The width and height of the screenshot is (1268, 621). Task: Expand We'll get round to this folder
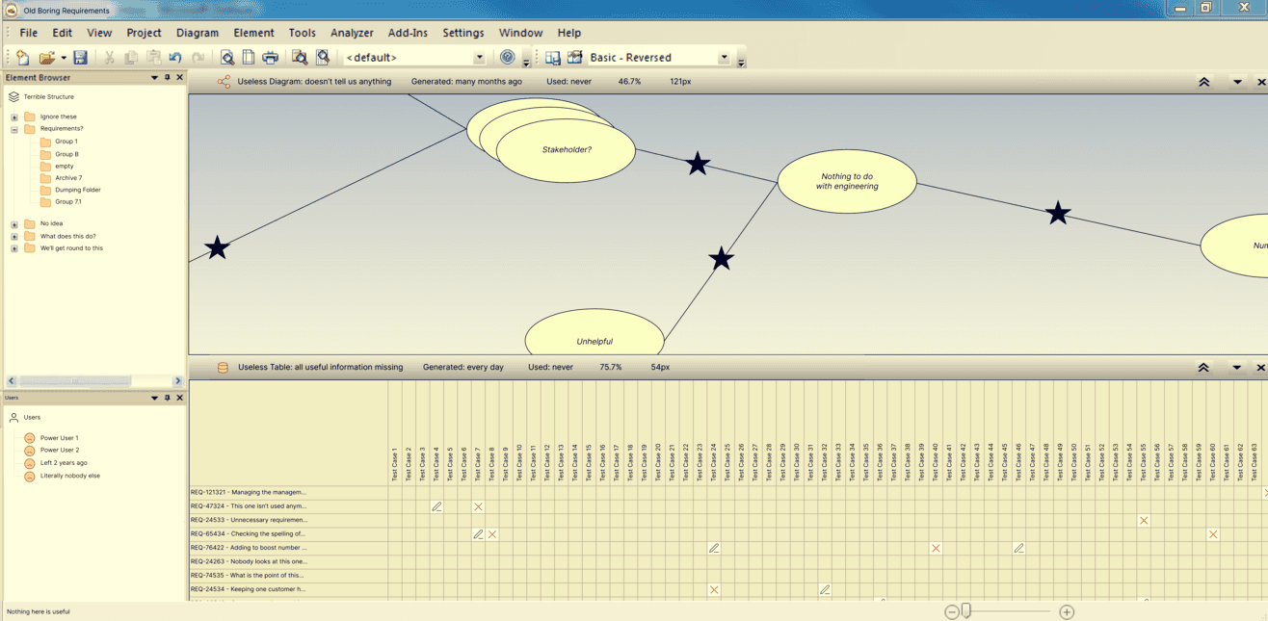14,248
